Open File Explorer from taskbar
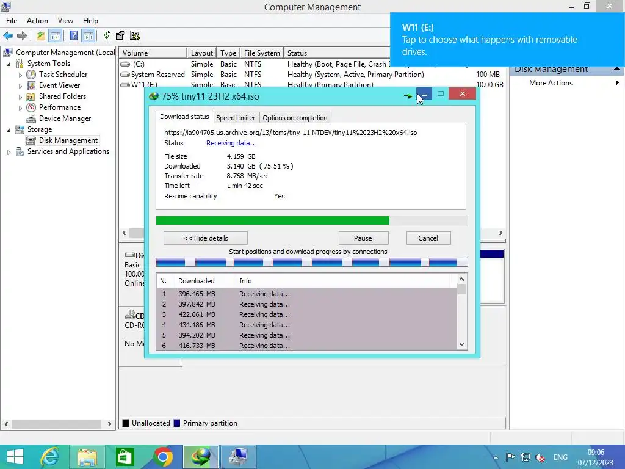 (87, 457)
